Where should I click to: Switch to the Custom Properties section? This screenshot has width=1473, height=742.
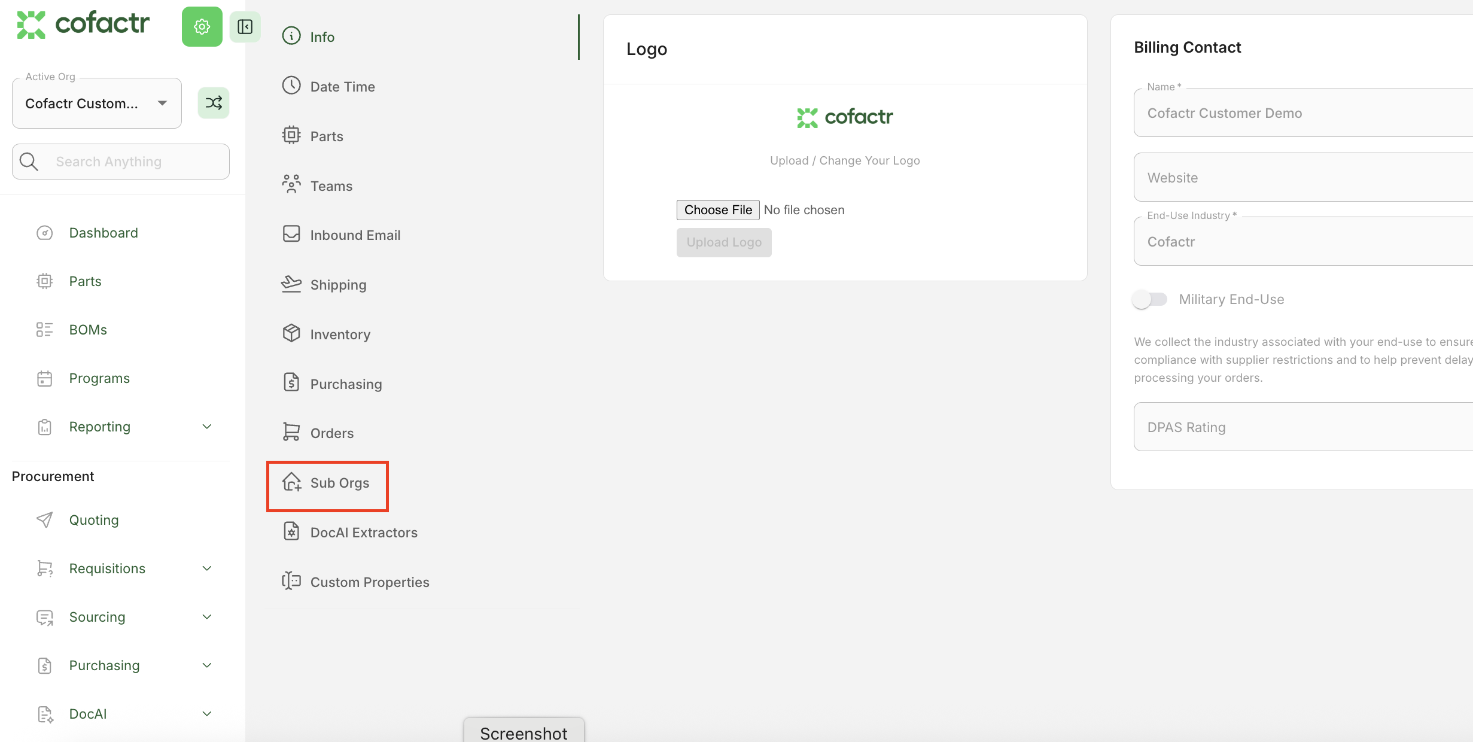pyautogui.click(x=370, y=581)
